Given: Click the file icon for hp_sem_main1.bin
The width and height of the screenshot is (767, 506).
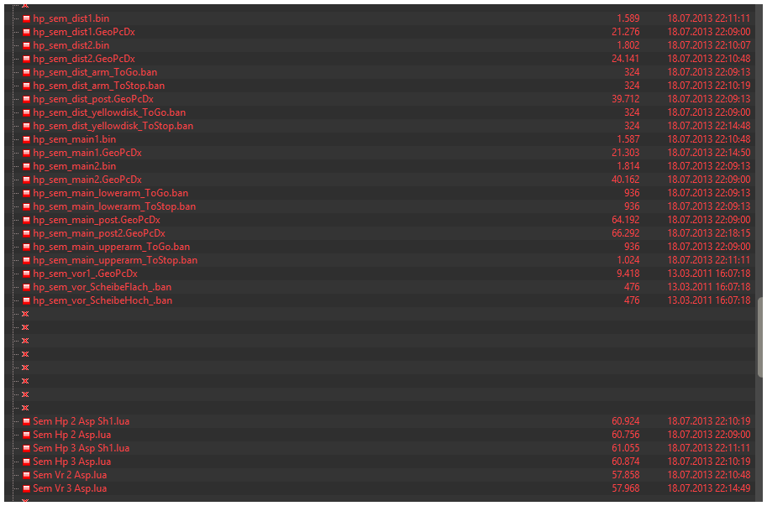Looking at the screenshot, I should pos(26,139).
